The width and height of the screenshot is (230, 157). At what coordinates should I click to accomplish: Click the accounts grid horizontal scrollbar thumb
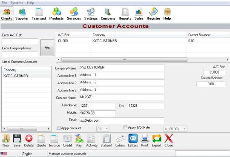point(124,60)
